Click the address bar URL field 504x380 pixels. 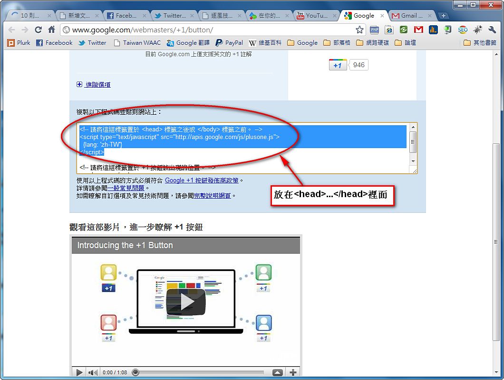click(212, 30)
